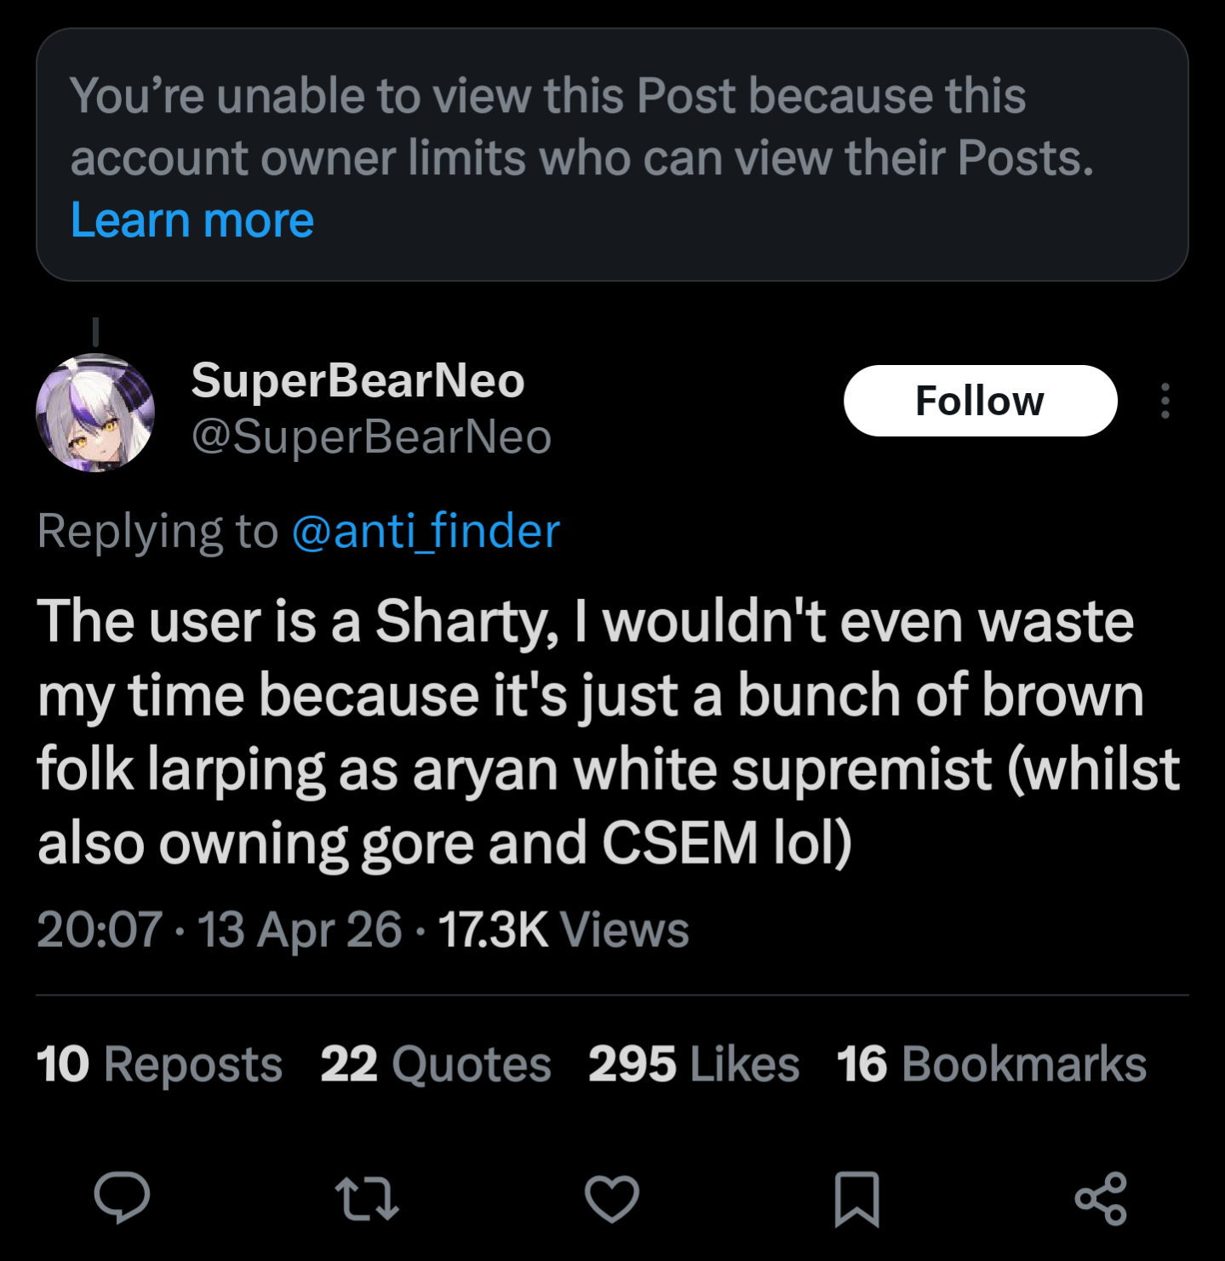Follow SuperBearNeo with Follow button

979,401
